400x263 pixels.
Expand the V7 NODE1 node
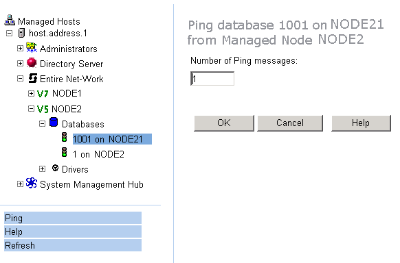point(31,94)
